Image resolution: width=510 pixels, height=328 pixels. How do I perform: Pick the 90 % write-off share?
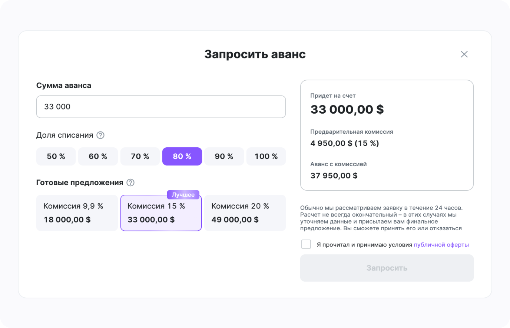click(224, 157)
